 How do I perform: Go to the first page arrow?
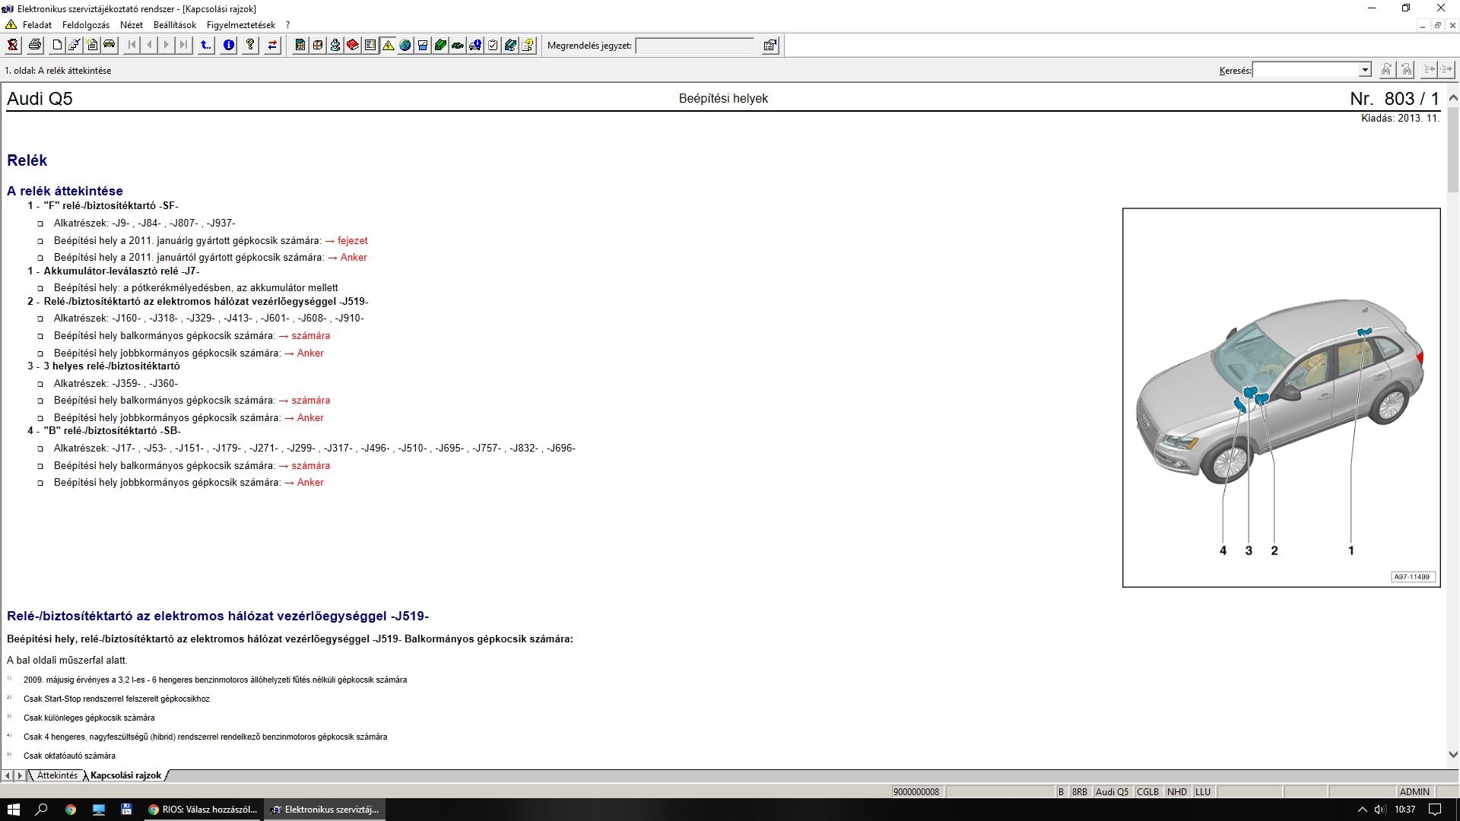132,46
